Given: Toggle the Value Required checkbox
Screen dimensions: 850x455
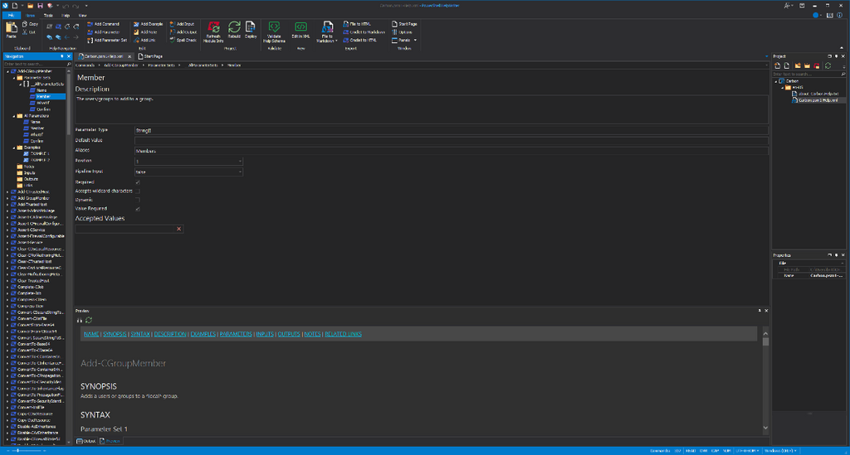Looking at the screenshot, I should (x=138, y=208).
